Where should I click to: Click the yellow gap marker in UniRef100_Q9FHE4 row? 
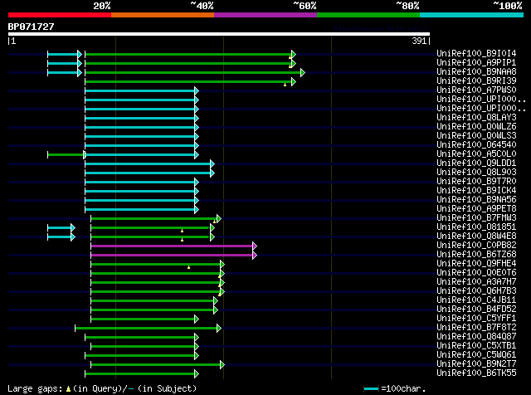(x=188, y=267)
